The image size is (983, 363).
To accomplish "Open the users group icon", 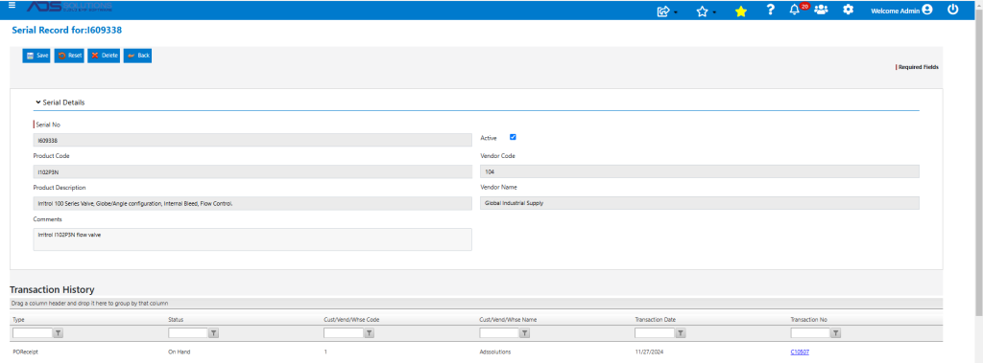I will point(821,10).
